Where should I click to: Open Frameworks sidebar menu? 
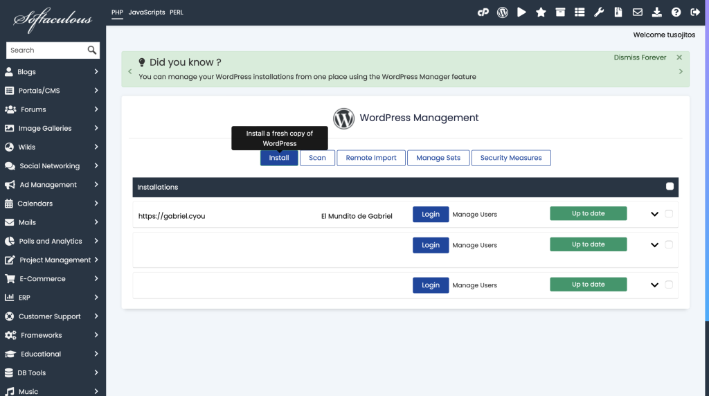pos(53,335)
